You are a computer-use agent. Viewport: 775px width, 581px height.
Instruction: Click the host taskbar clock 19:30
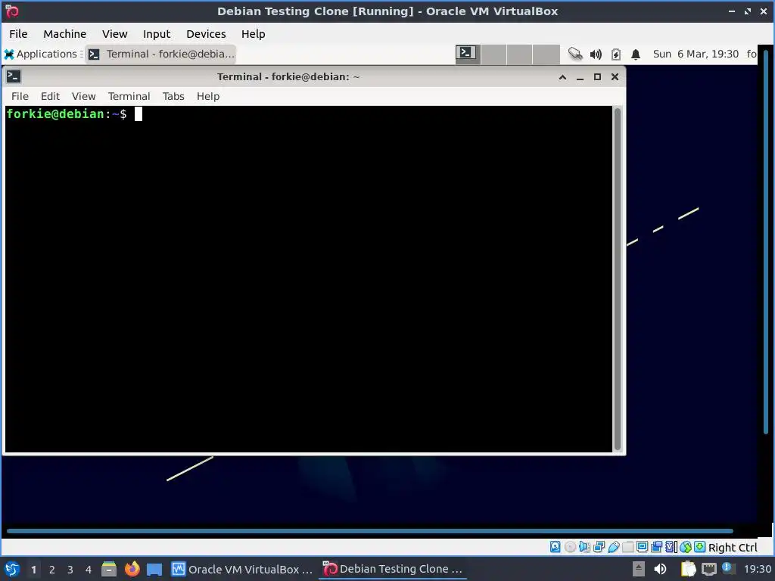coord(757,569)
